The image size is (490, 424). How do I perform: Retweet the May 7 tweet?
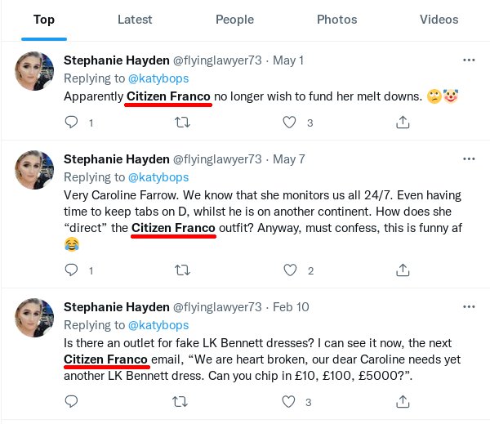coord(183,270)
